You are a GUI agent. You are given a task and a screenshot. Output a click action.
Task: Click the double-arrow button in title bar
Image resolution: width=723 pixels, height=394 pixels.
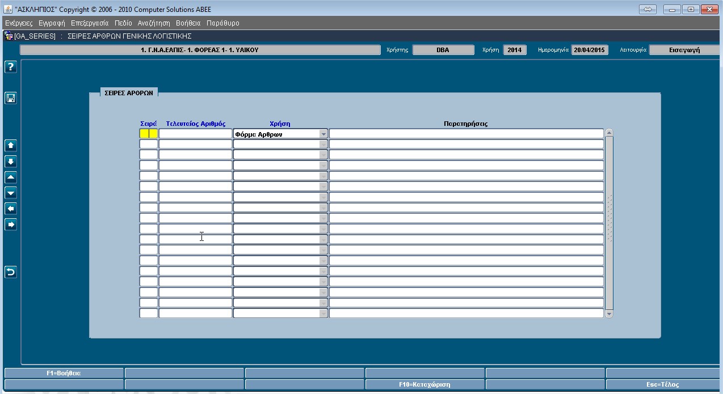pos(648,9)
